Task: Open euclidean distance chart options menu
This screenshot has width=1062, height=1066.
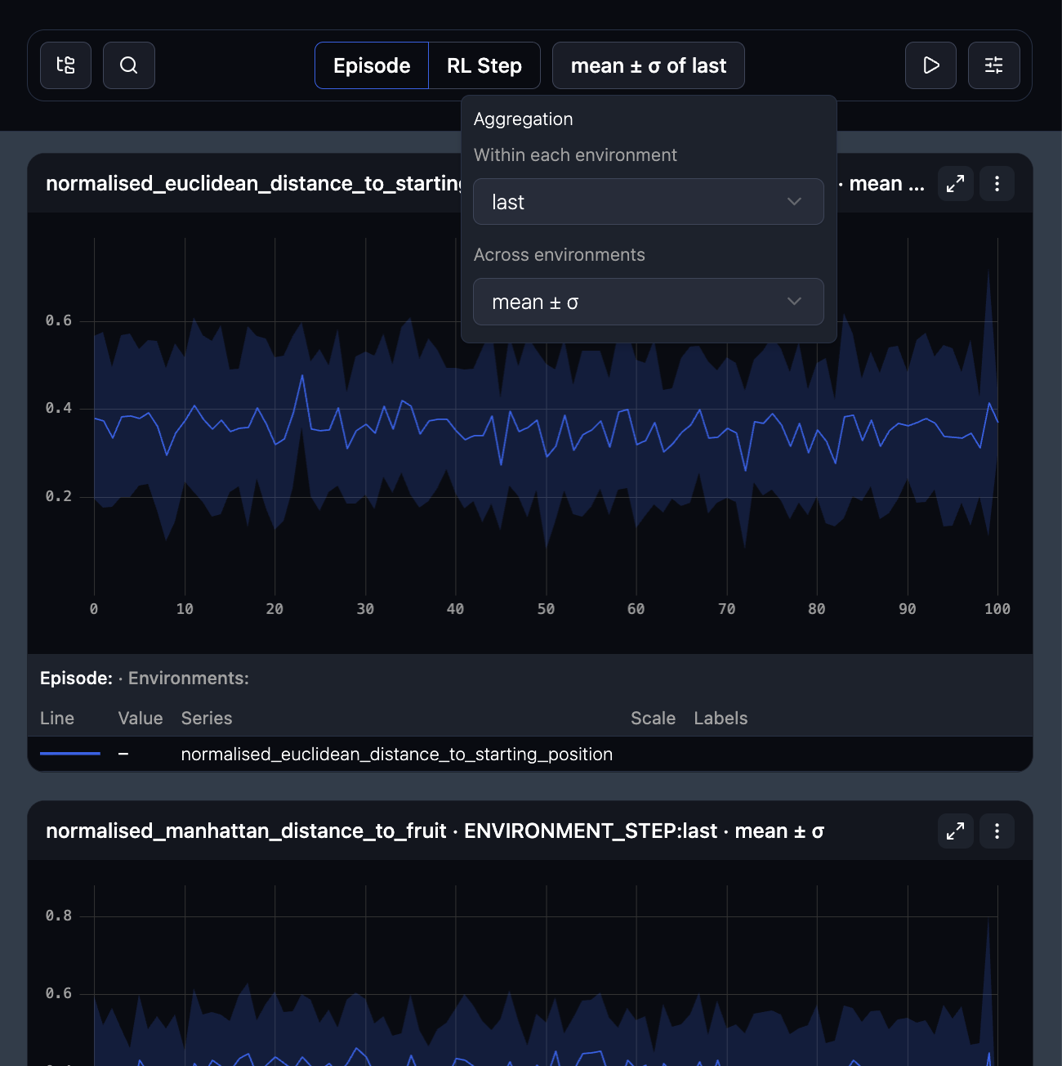Action: click(997, 183)
